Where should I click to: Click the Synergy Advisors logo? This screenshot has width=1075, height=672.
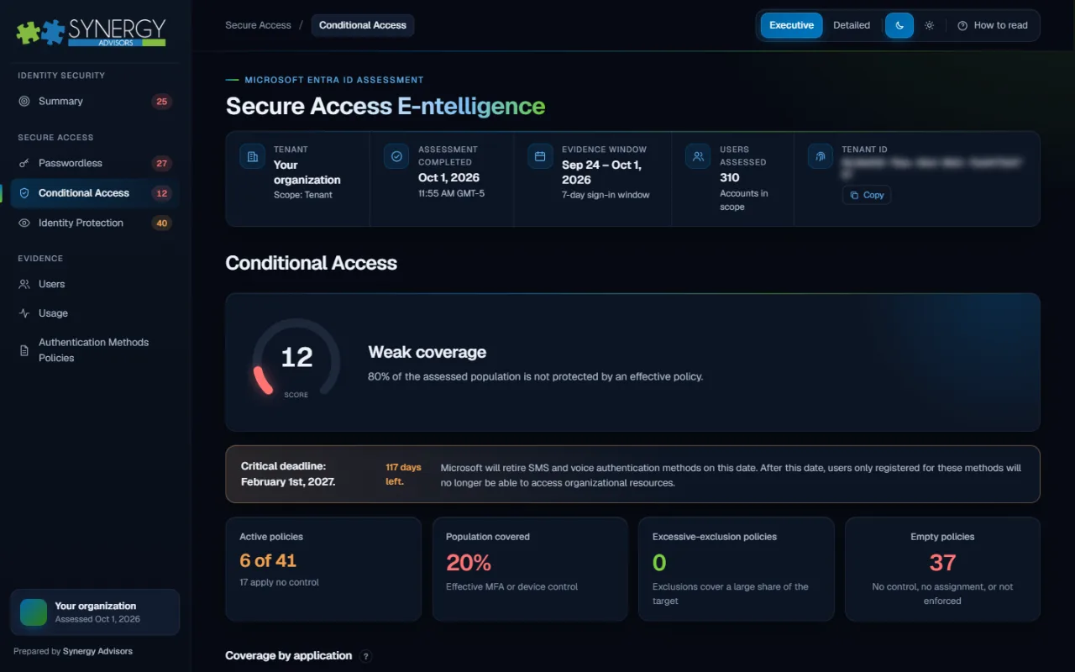point(91,32)
